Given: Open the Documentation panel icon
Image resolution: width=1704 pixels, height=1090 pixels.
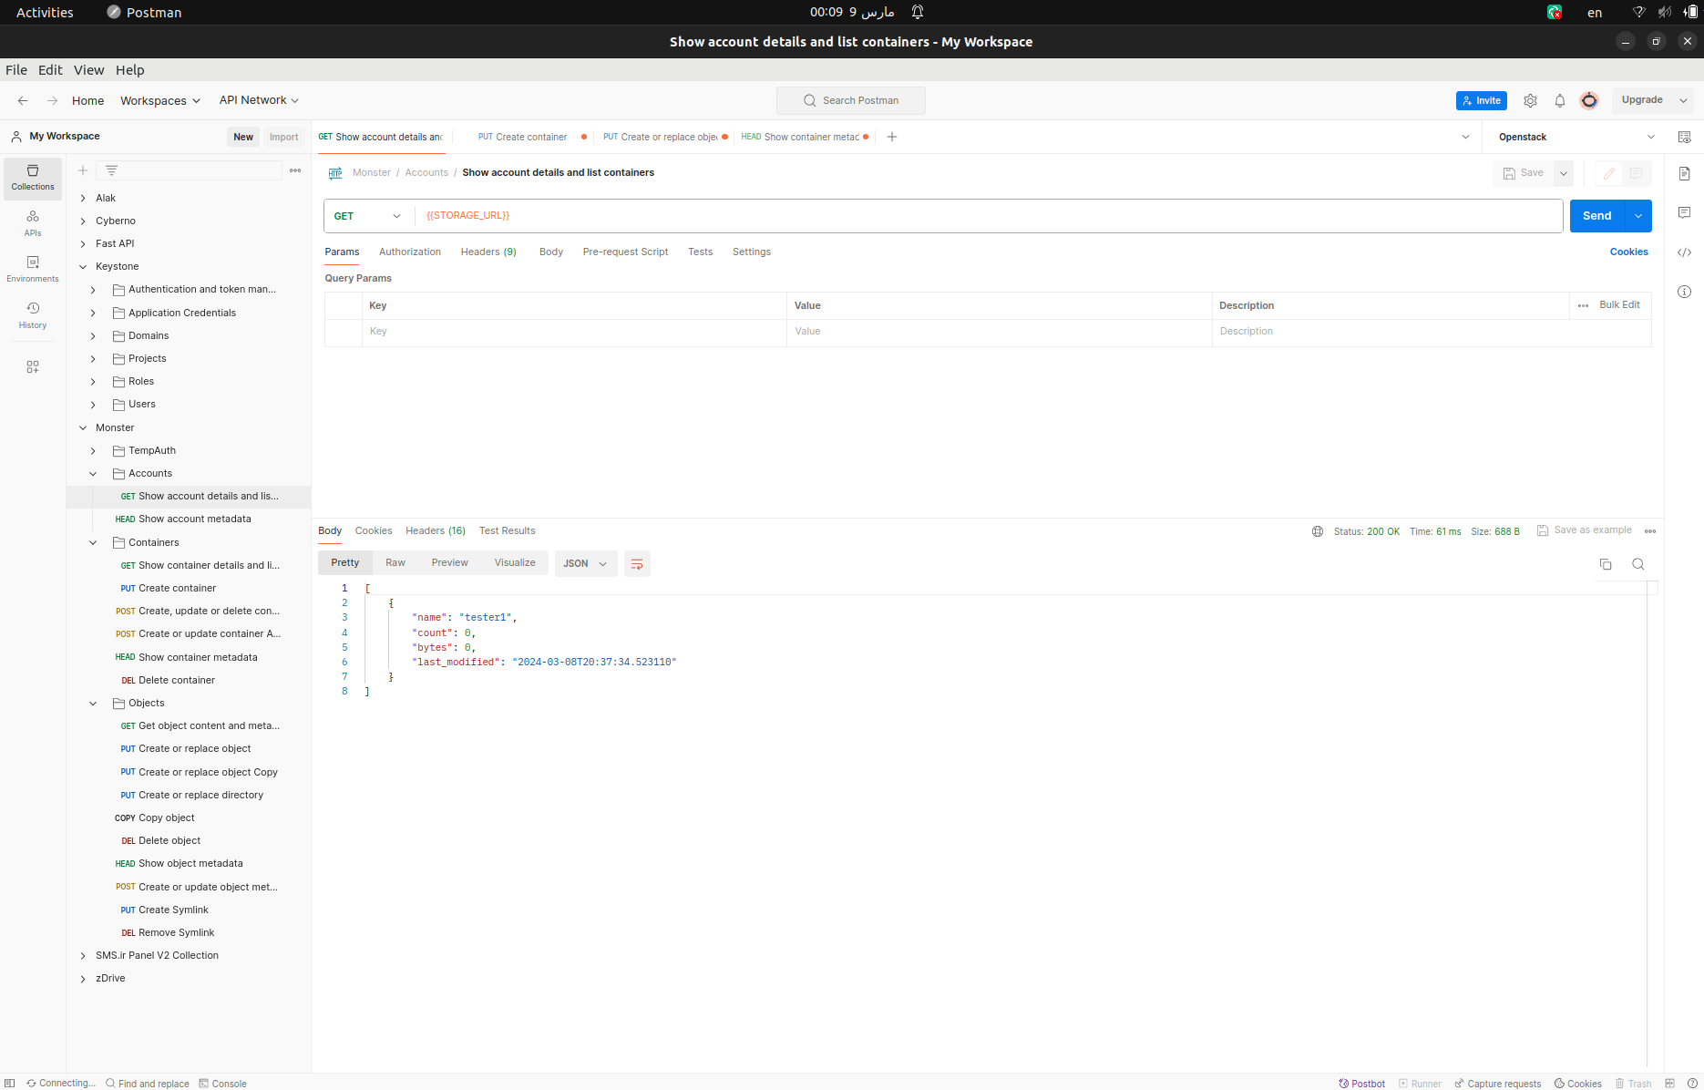Looking at the screenshot, I should (1684, 173).
